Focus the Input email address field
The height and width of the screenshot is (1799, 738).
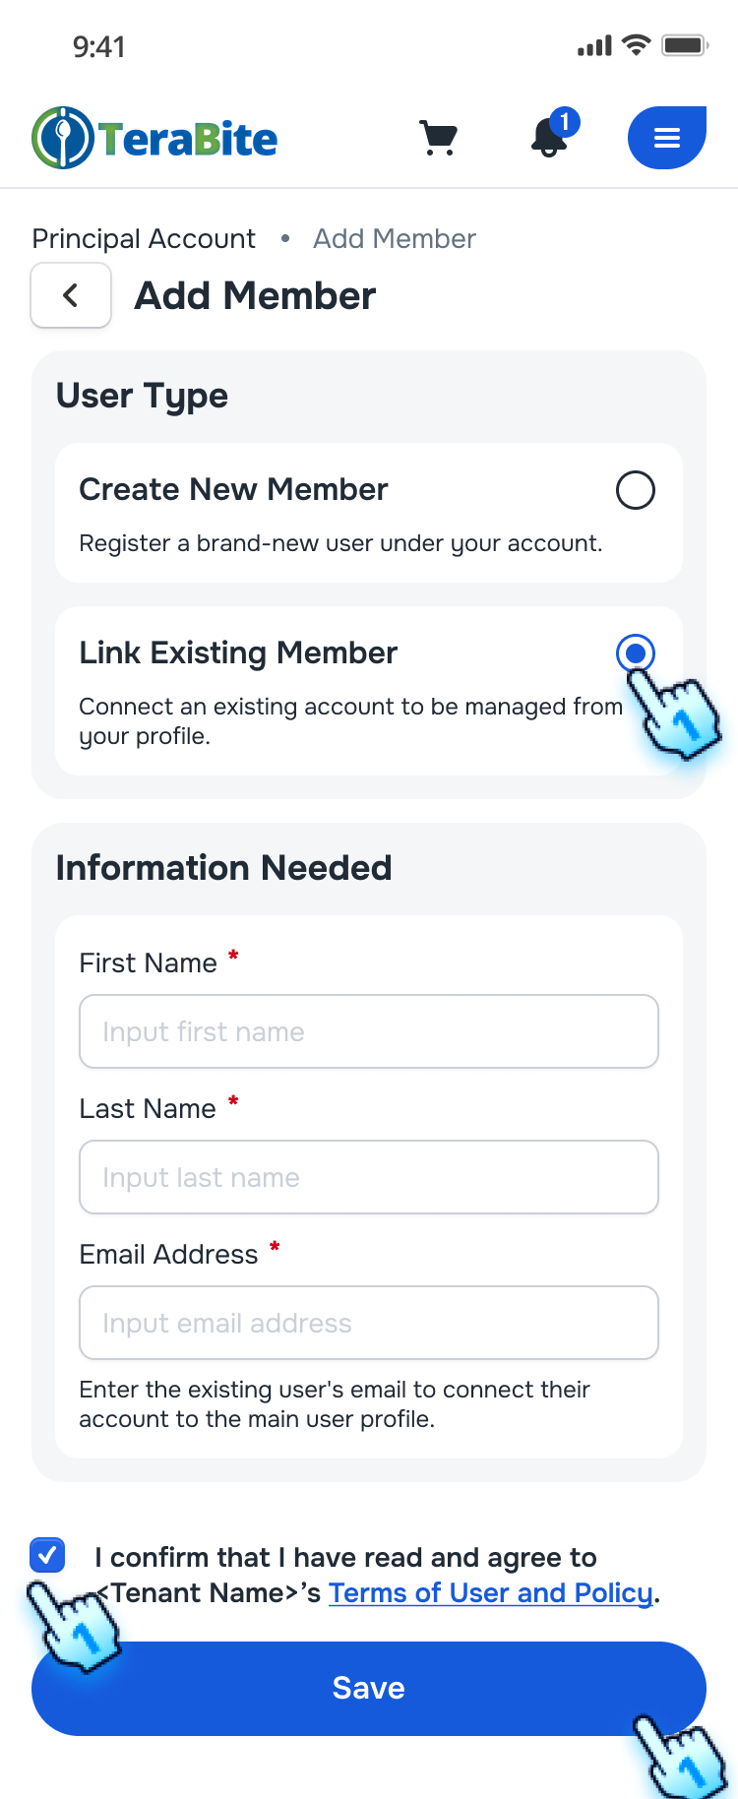(x=369, y=1323)
